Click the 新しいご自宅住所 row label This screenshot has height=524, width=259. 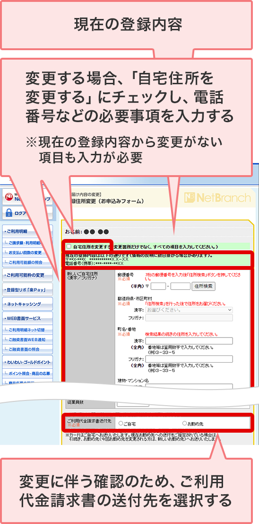(82, 275)
